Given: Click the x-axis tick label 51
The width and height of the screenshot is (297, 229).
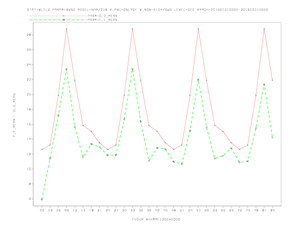Looking at the screenshot, I should pos(182,210).
